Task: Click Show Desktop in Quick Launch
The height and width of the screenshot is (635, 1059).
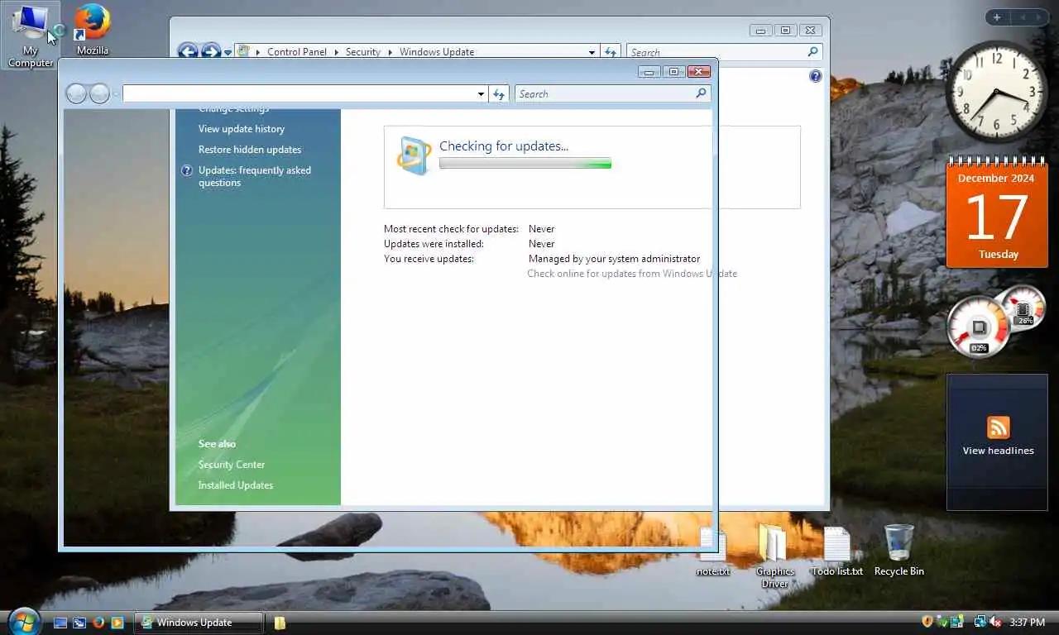Action: pos(60,623)
